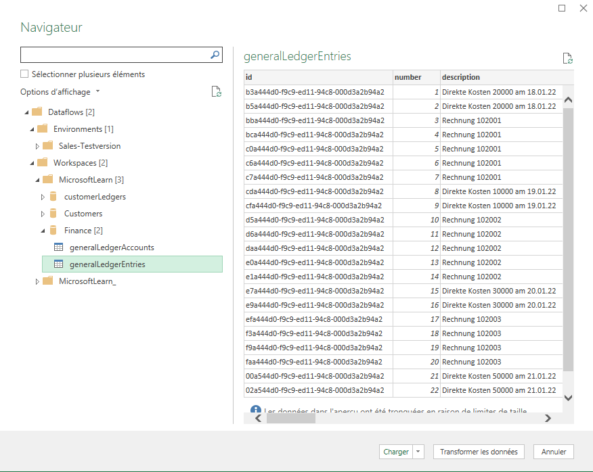Collapse the Dataflows node

point(26,112)
